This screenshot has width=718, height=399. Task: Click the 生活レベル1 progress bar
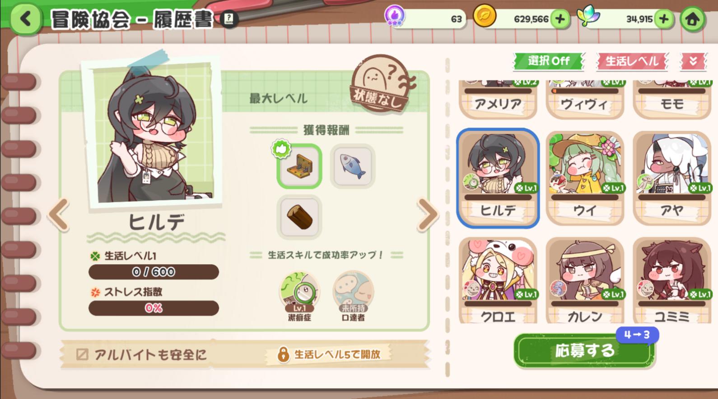pyautogui.click(x=154, y=272)
